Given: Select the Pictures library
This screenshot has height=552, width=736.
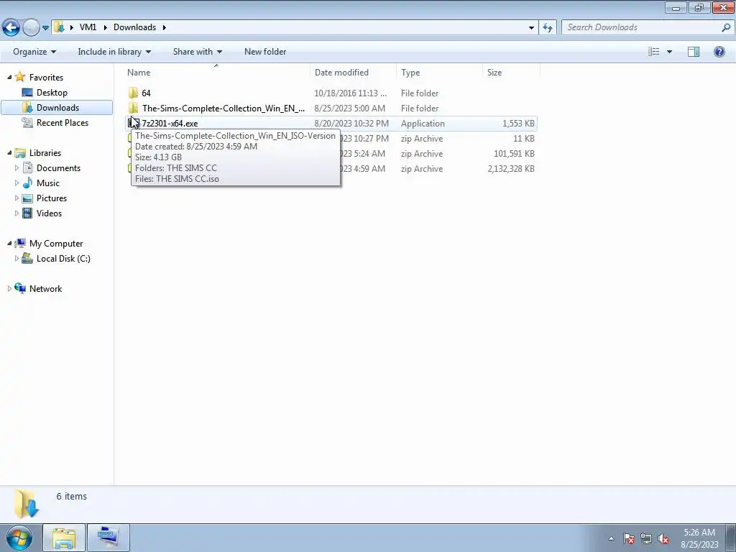Looking at the screenshot, I should pos(52,198).
